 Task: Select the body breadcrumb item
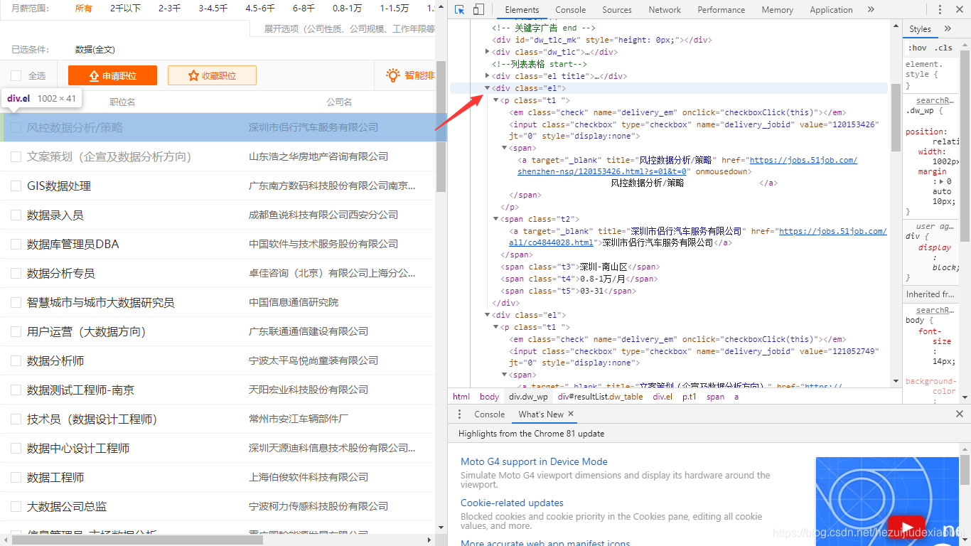489,397
